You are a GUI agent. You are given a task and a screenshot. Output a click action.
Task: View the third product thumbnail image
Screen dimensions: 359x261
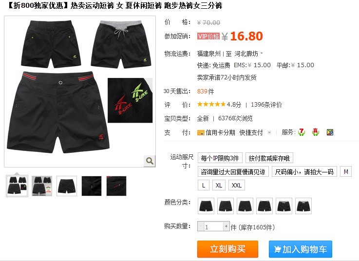point(67,186)
